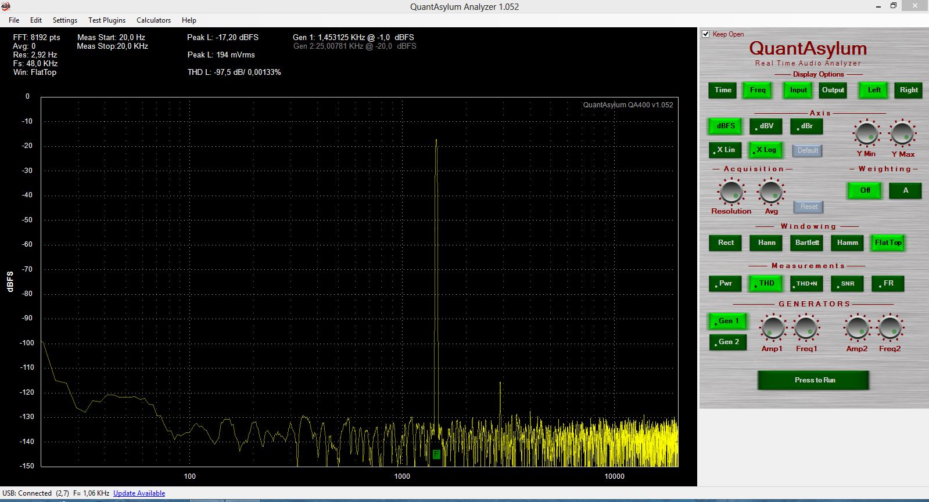Click the Peak L 194 mVrms readout
Image resolution: width=929 pixels, height=502 pixels.
pyautogui.click(x=221, y=55)
